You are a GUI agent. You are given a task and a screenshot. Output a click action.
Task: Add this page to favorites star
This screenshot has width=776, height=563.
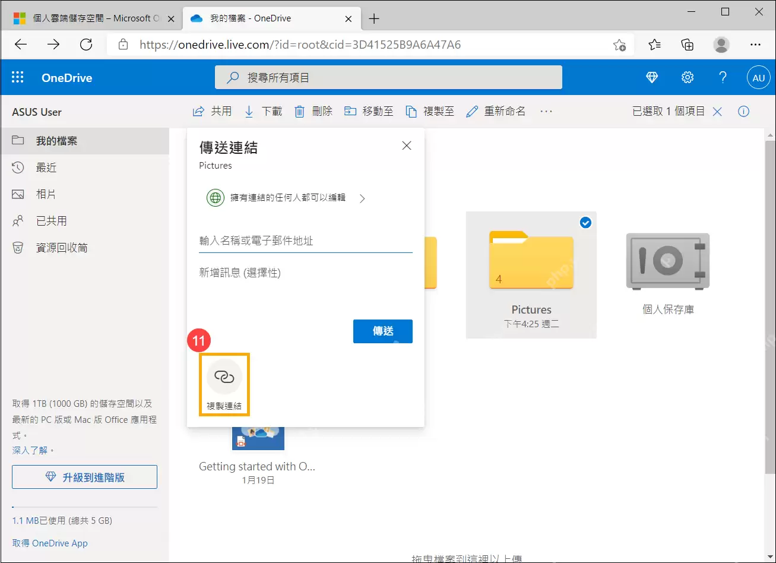[619, 45]
